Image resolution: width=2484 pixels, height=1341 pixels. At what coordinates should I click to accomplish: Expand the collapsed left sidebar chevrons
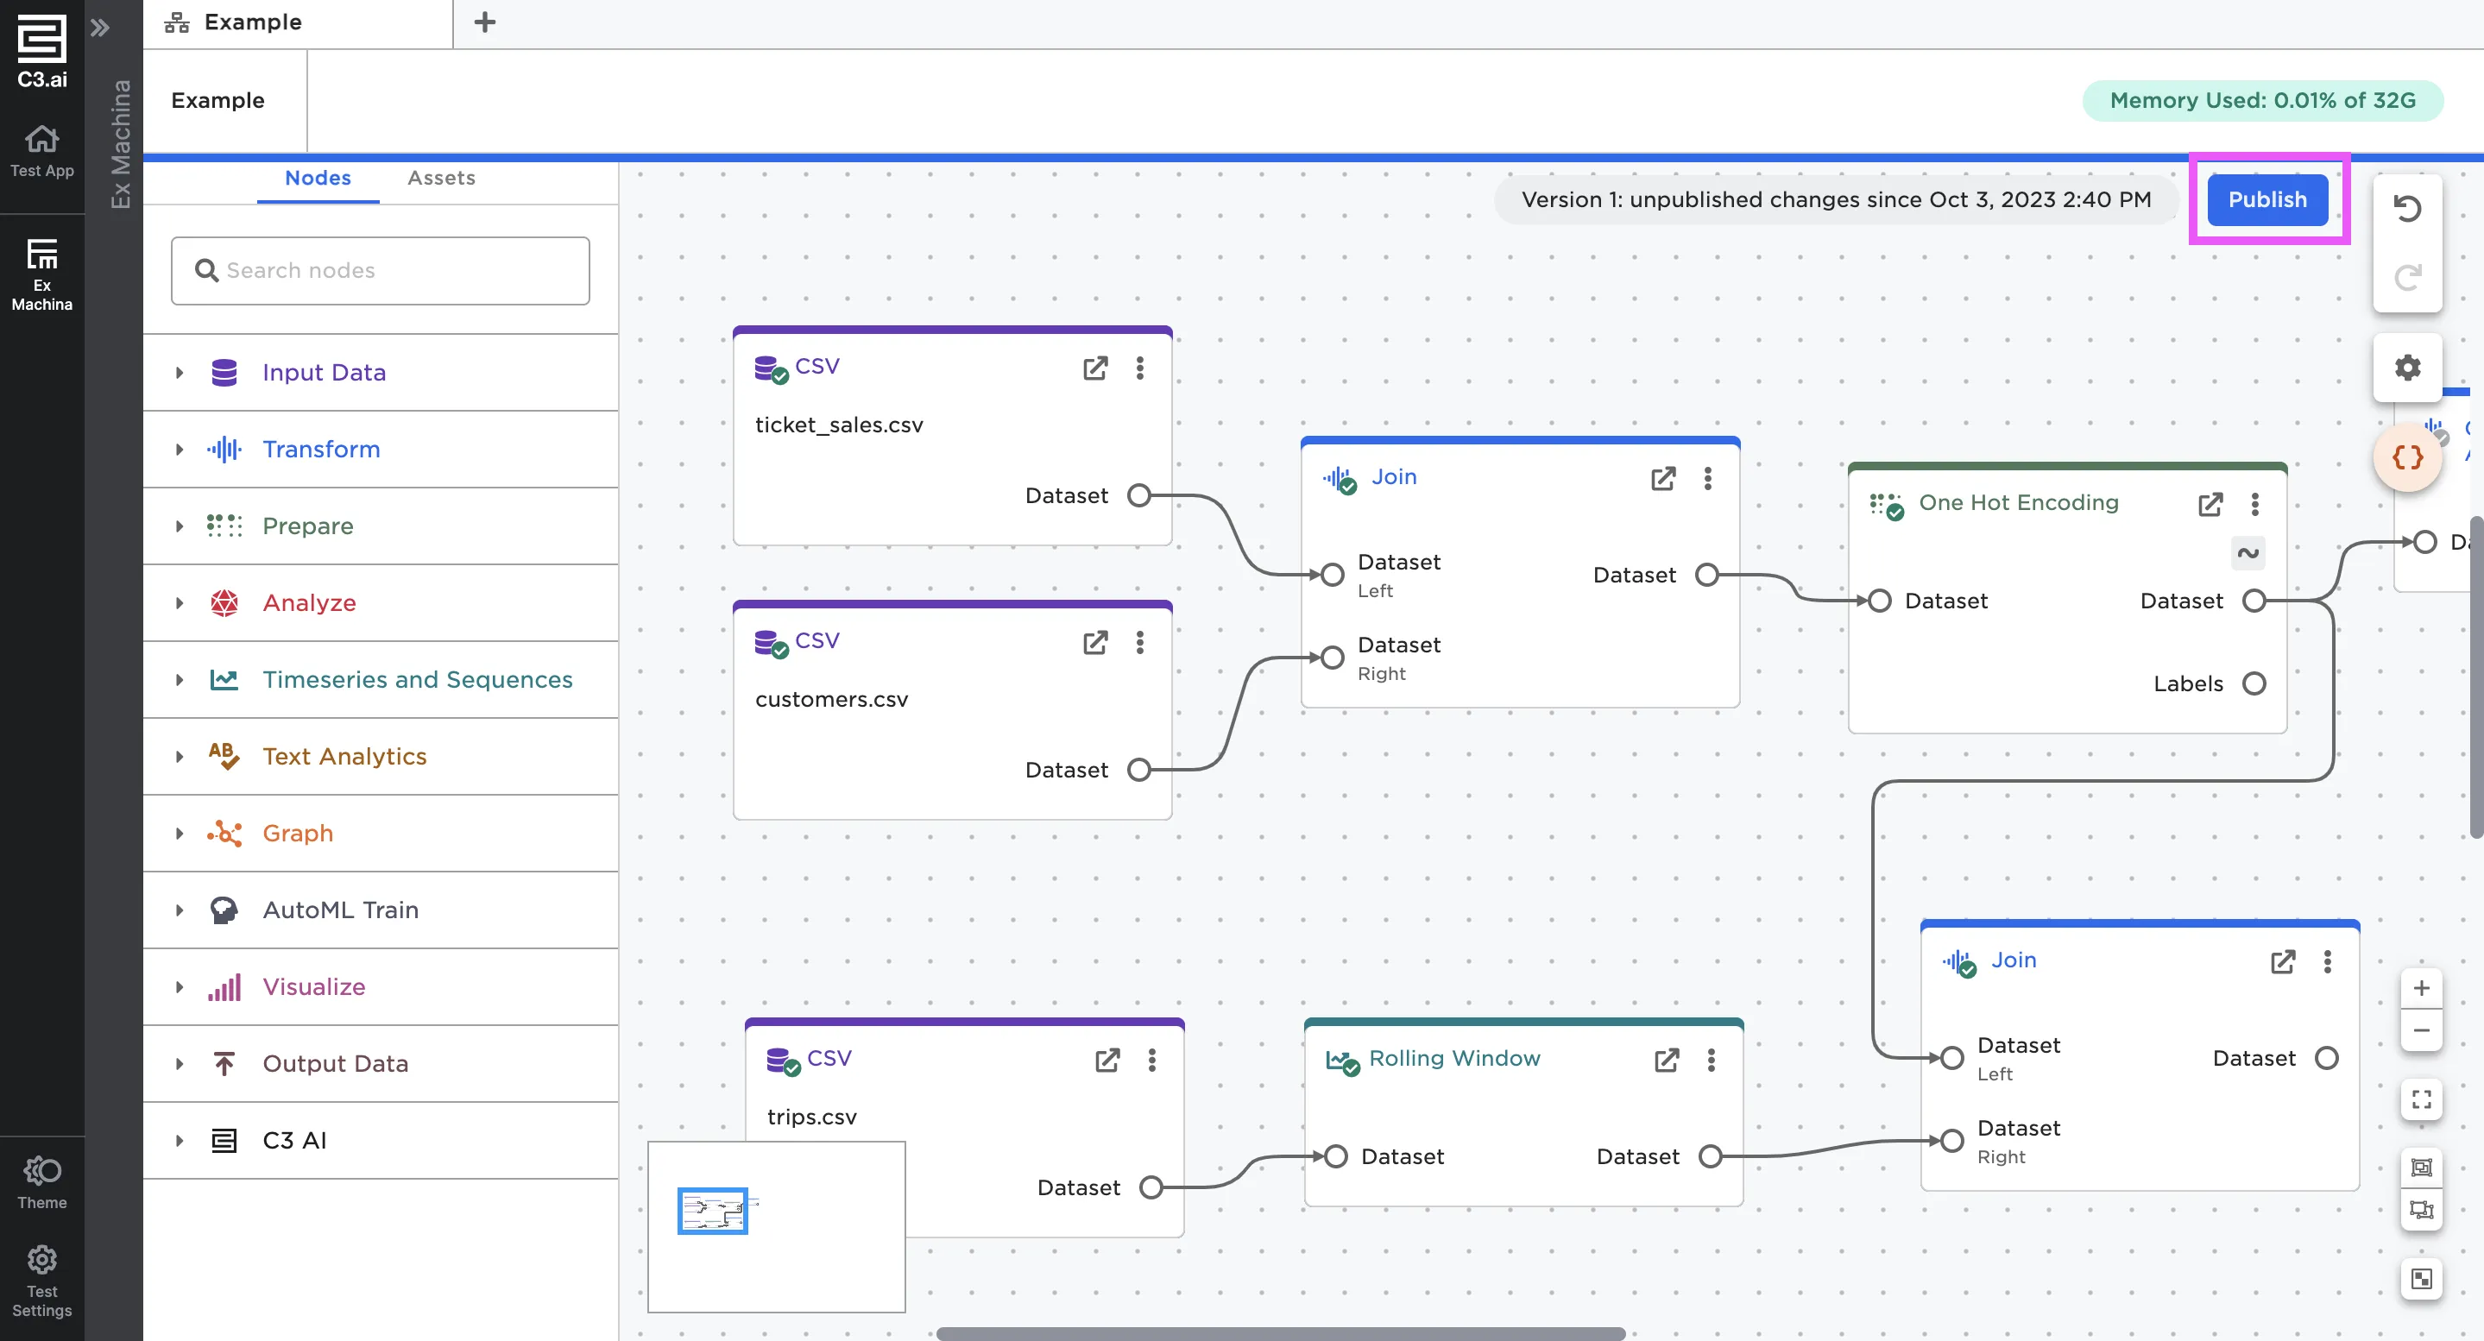tap(100, 27)
